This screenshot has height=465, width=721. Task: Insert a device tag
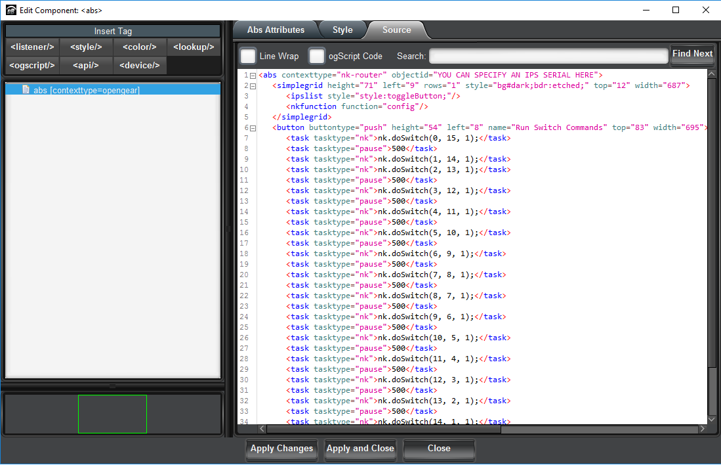[x=139, y=66]
